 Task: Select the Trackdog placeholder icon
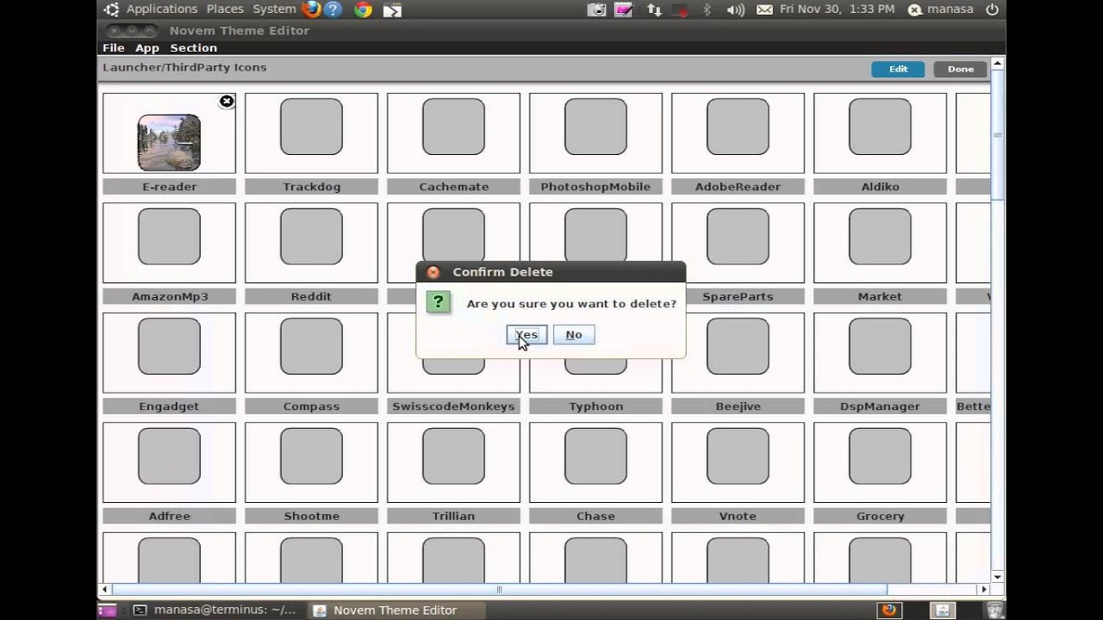click(311, 127)
